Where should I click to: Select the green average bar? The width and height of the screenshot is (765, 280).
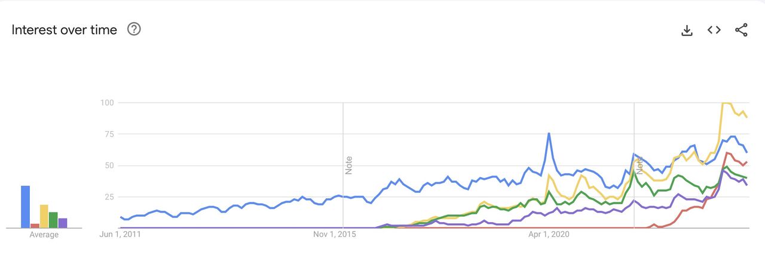tap(53, 220)
